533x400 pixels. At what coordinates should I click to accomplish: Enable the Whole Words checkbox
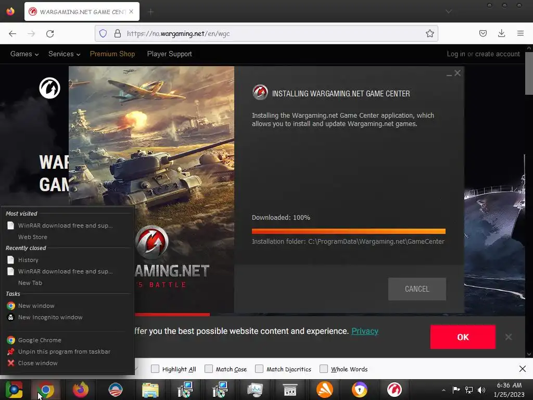pyautogui.click(x=324, y=369)
